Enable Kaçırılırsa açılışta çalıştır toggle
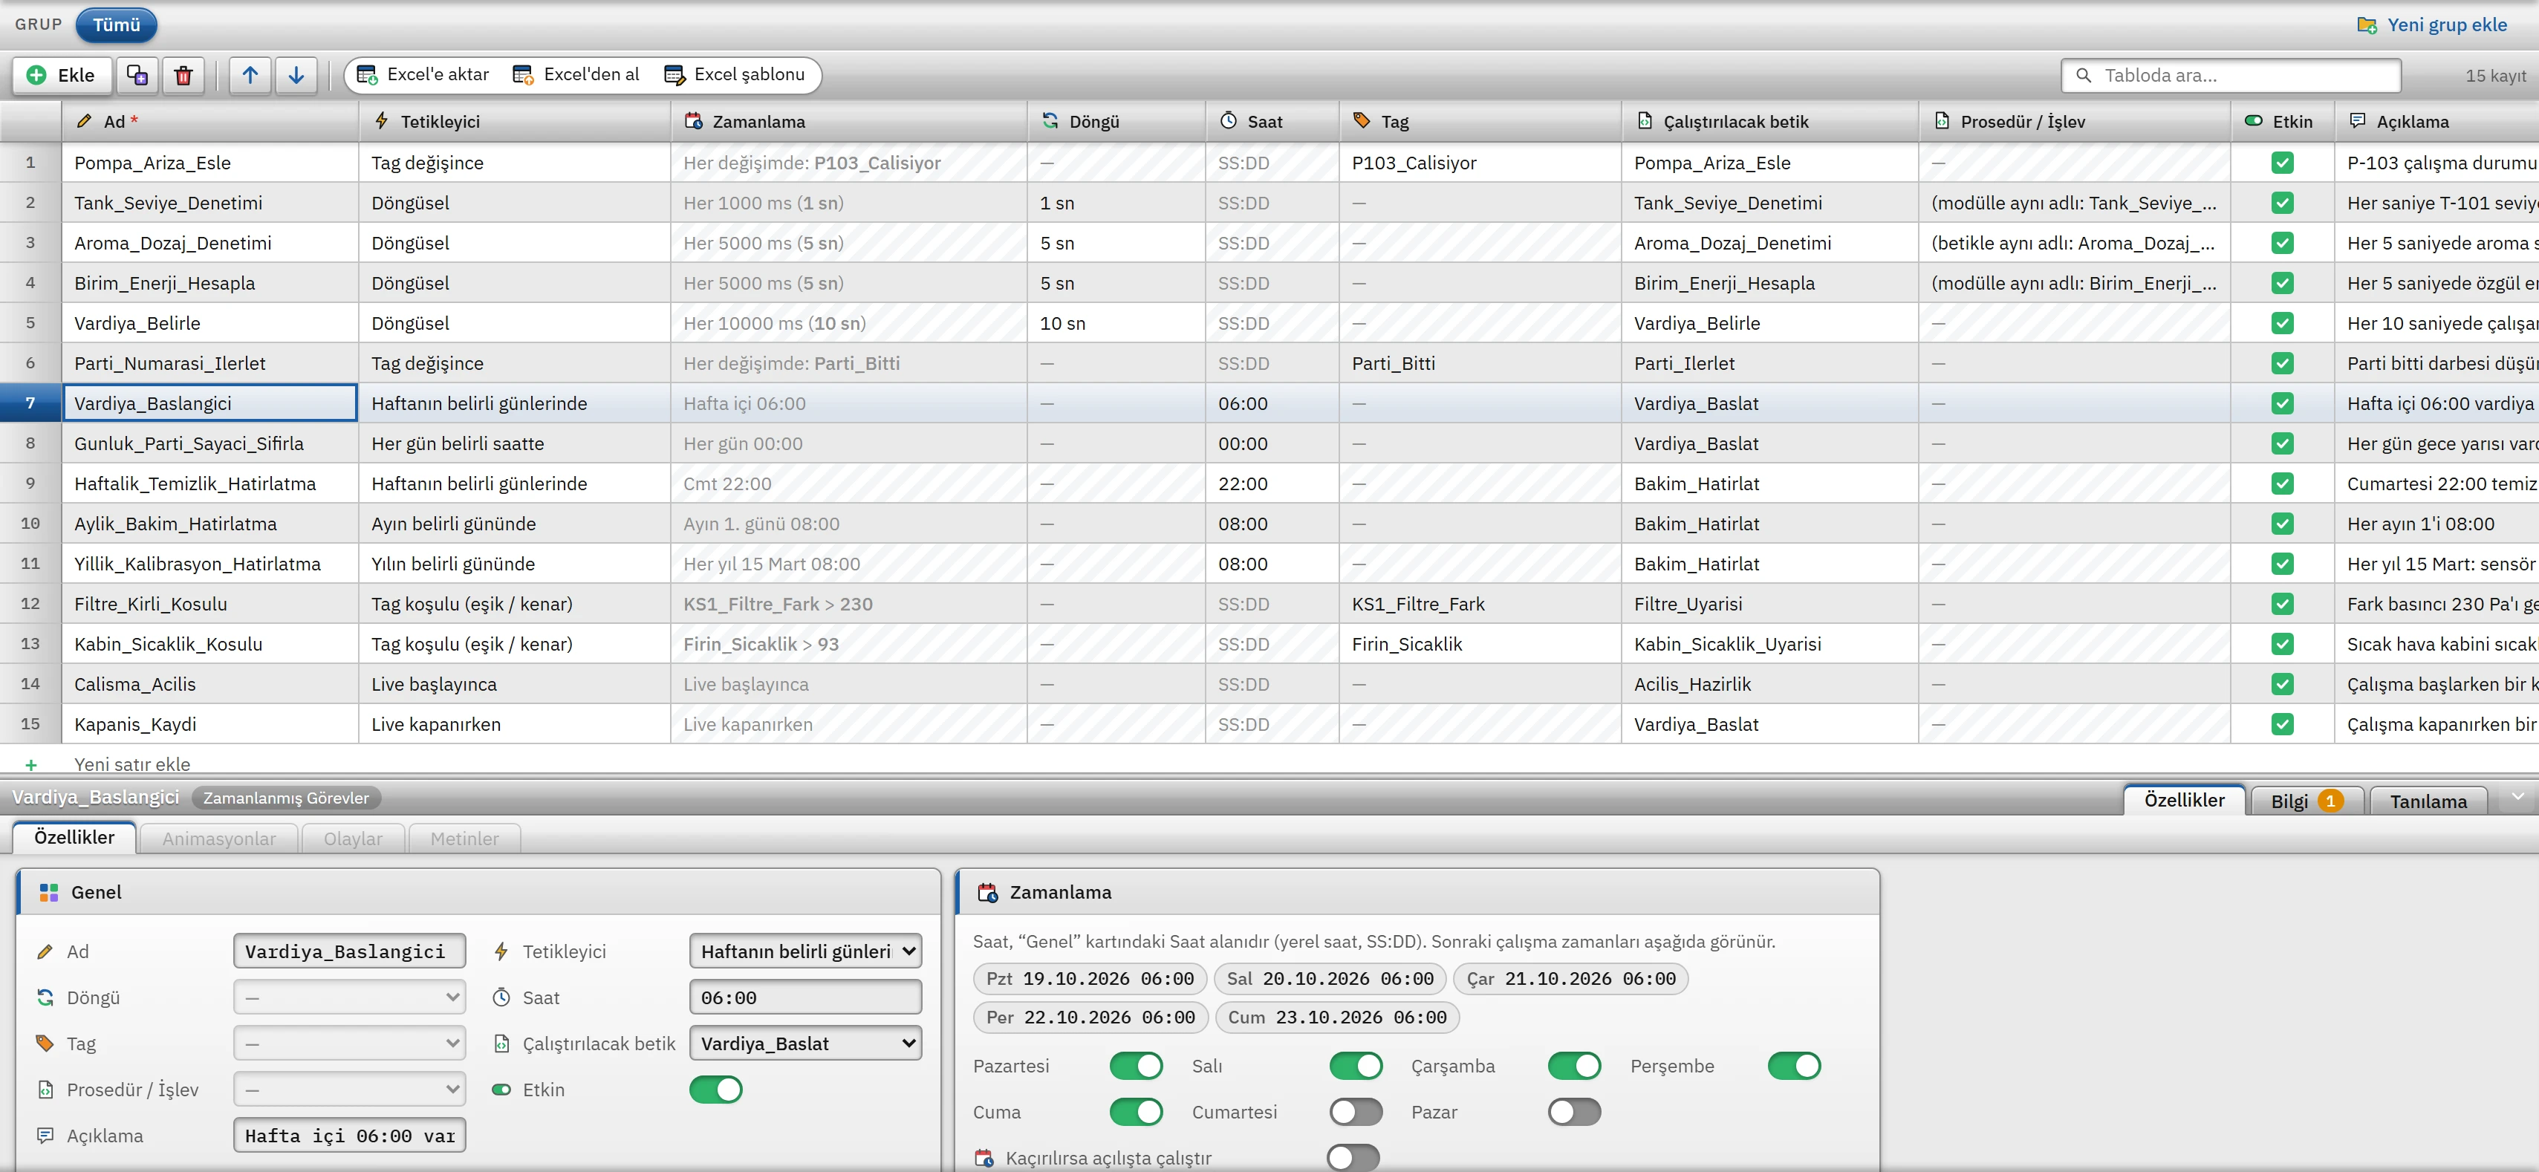Viewport: 2539px width, 1172px height. click(1353, 1157)
